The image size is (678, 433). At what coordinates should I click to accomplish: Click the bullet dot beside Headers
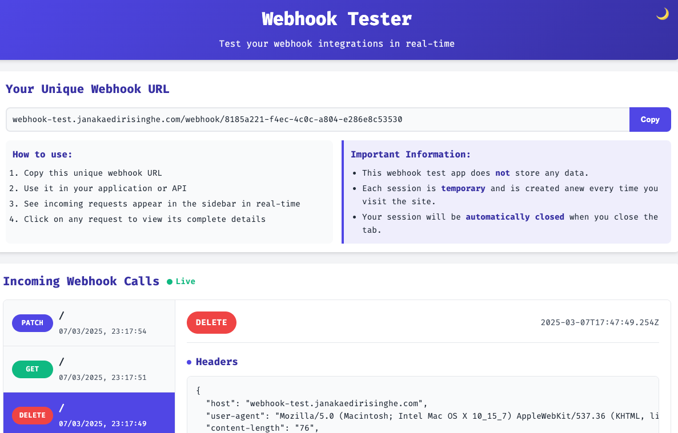click(x=189, y=362)
